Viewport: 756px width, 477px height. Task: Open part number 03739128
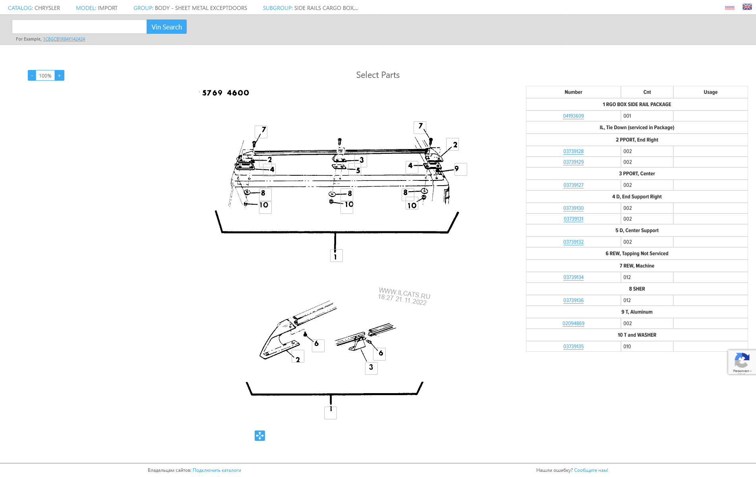pos(573,151)
